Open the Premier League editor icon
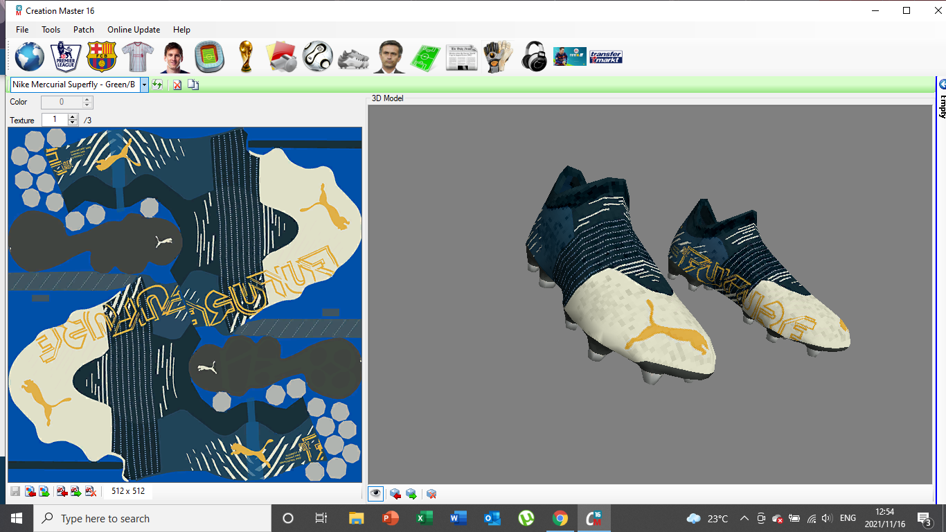This screenshot has width=946, height=532. click(66, 57)
